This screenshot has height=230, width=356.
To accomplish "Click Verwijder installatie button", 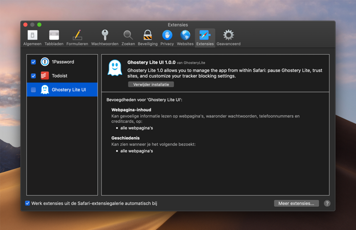I will tap(151, 85).
